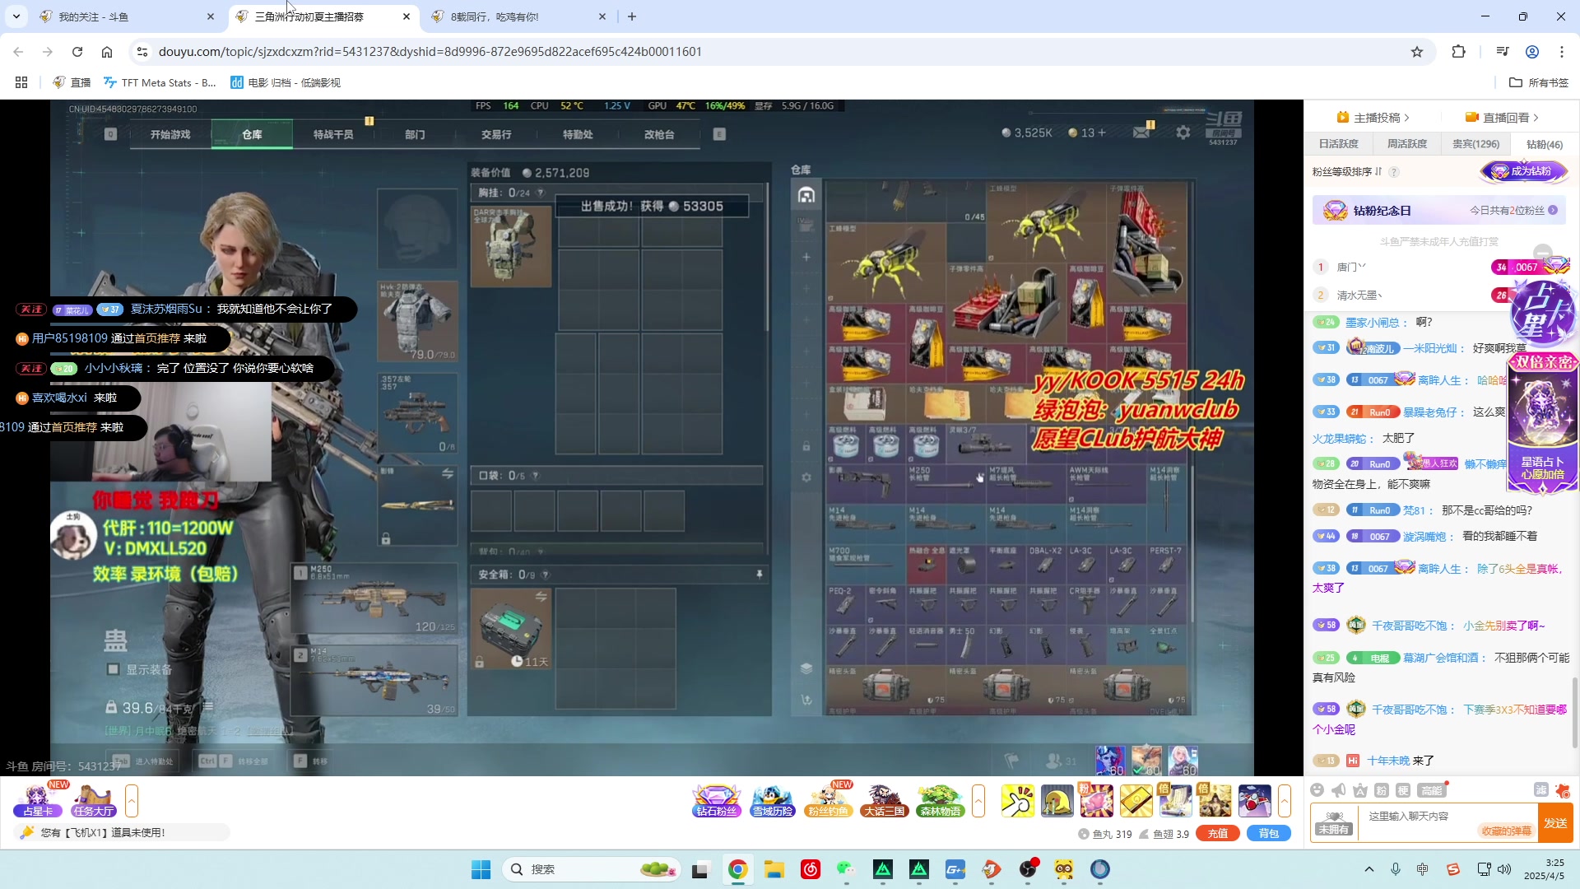Select the yellow clapping-hand gift
1580x889 pixels.
[1018, 801]
